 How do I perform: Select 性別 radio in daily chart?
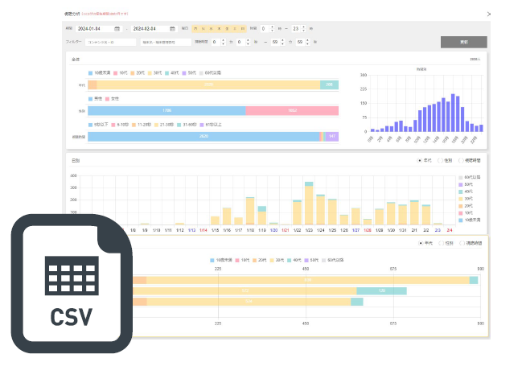pos(440,160)
